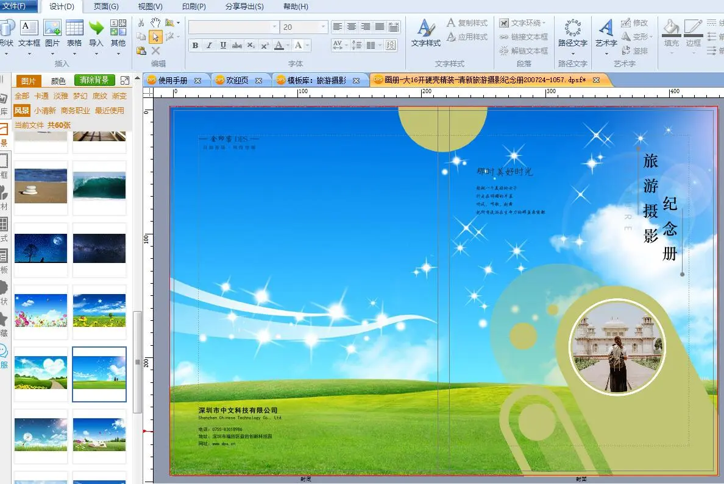The image size is (724, 484).
Task: Show 最近使用 recent backgrounds
Action: click(110, 110)
